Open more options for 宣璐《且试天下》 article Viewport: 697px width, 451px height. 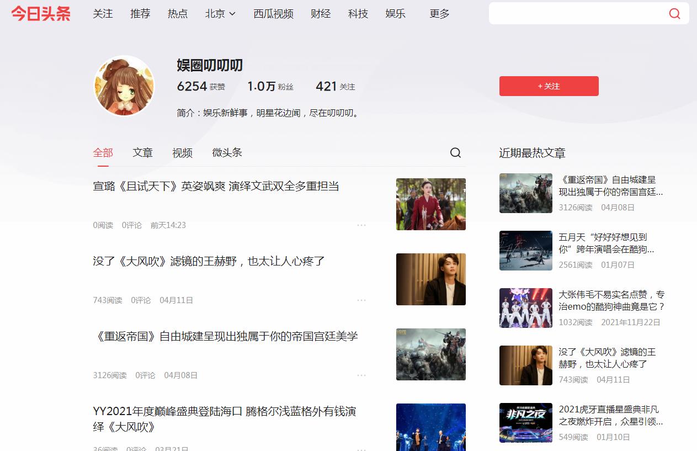pyautogui.click(x=361, y=225)
